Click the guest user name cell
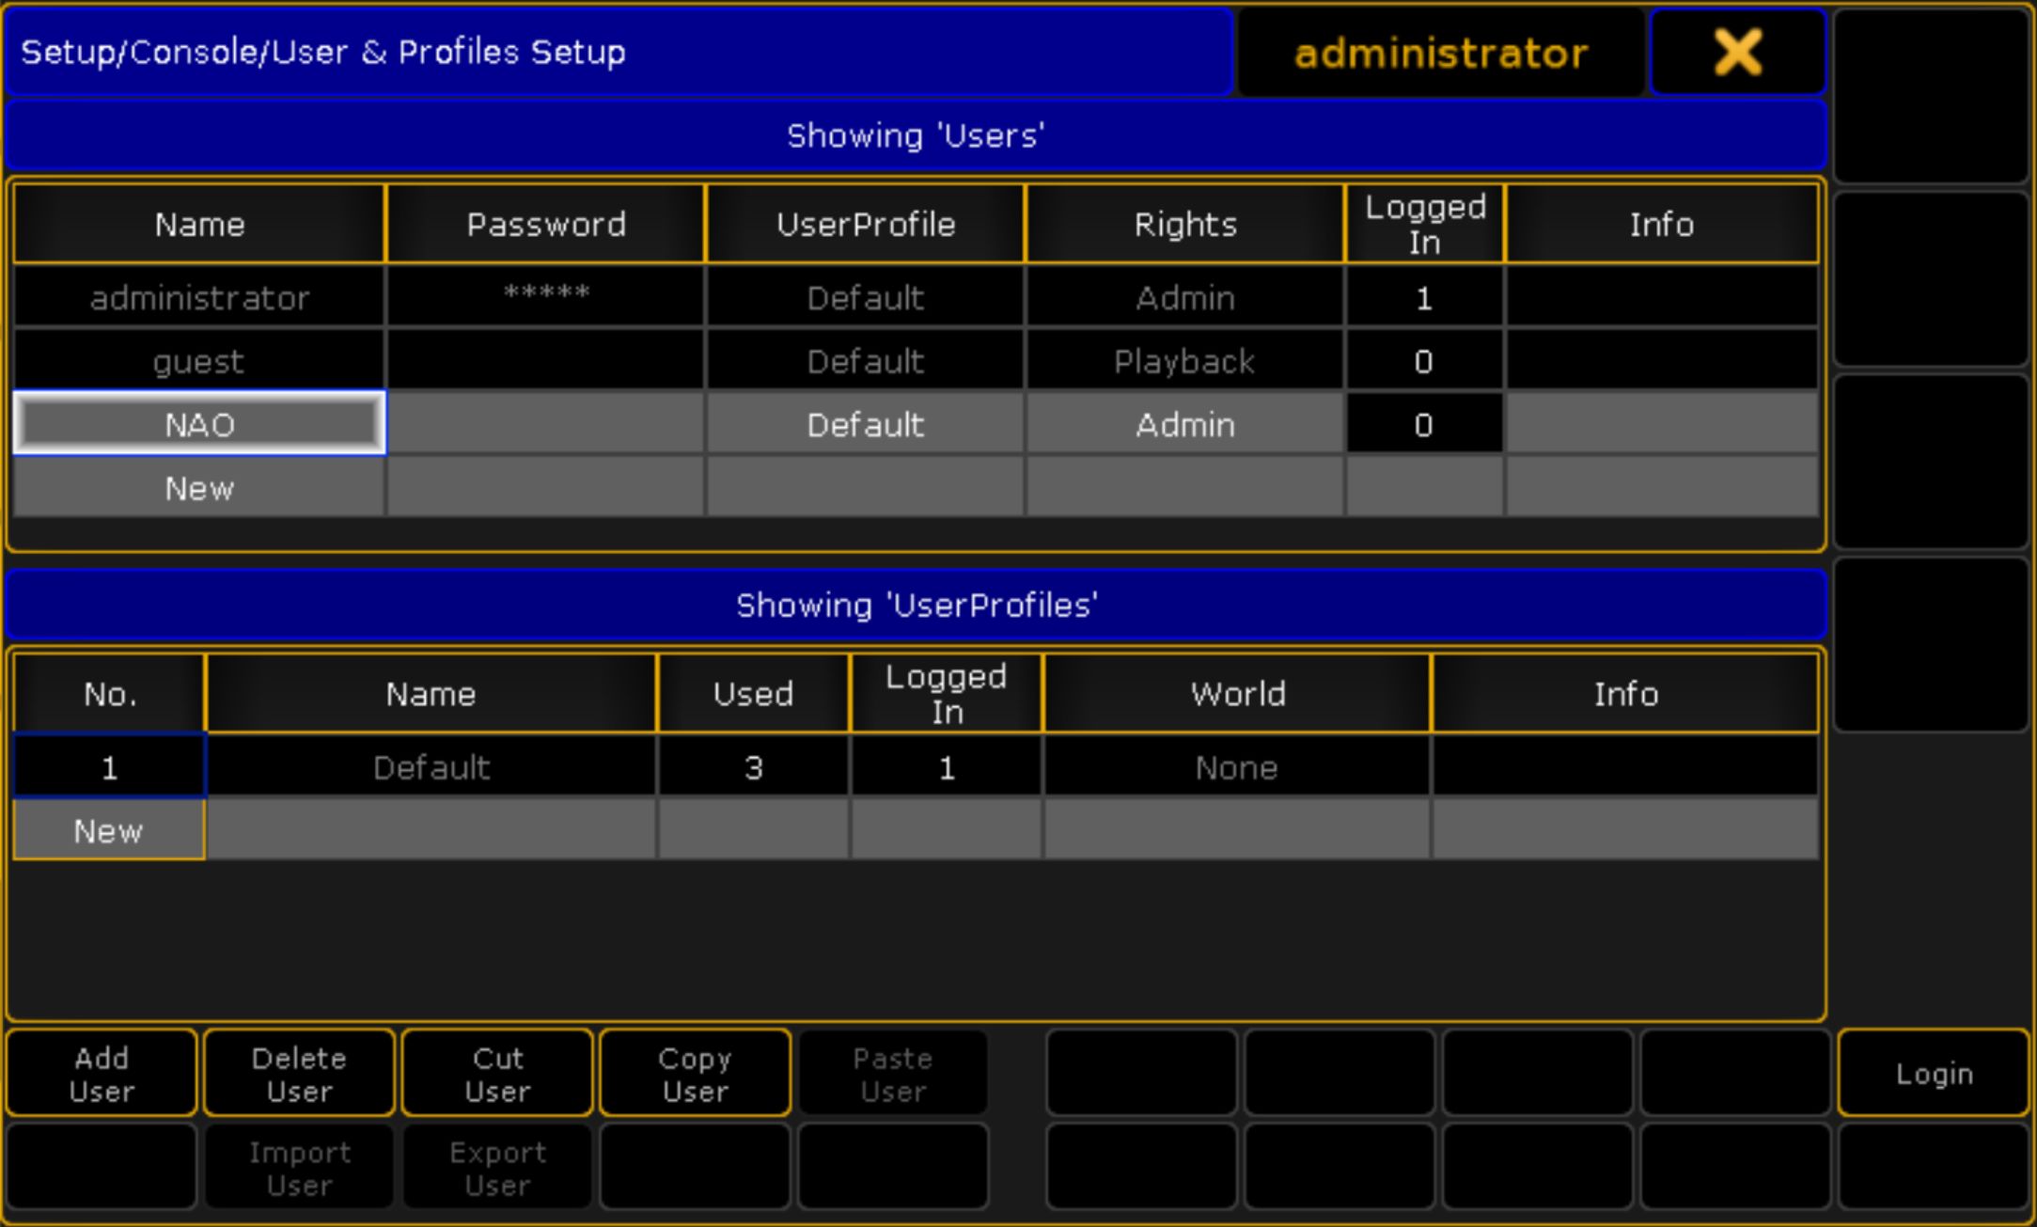The height and width of the screenshot is (1227, 2037). tap(199, 362)
